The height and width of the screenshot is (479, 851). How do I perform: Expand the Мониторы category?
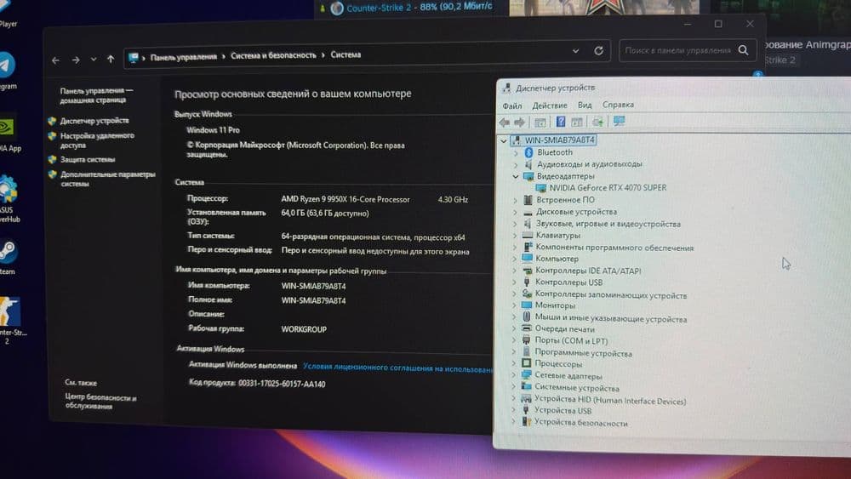point(515,305)
